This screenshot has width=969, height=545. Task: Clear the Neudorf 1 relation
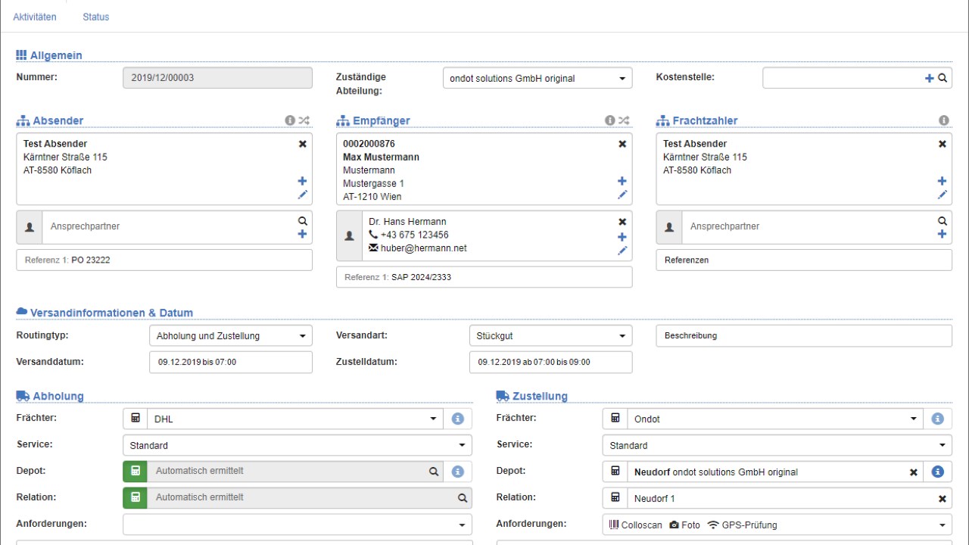(943, 499)
